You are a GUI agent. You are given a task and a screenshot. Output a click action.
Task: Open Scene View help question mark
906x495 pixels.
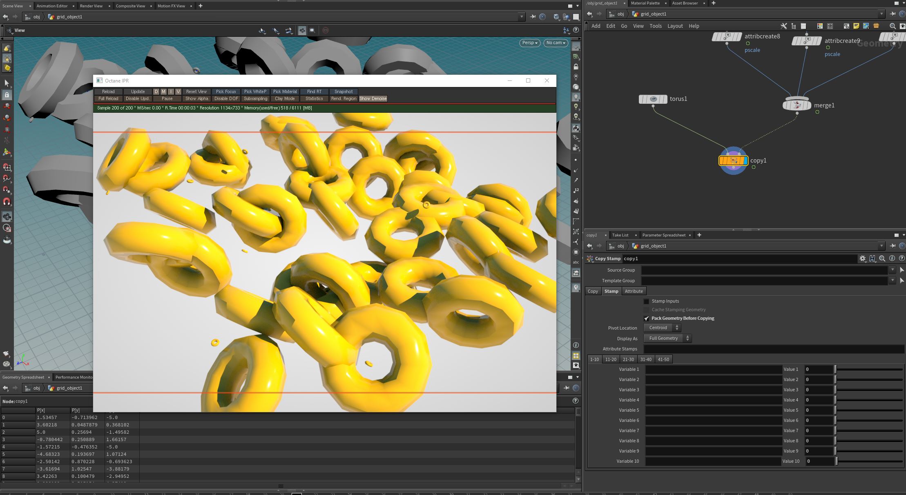[x=576, y=30]
